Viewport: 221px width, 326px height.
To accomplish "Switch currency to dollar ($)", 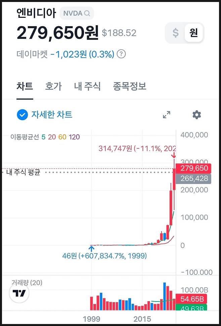I will 176,33.
